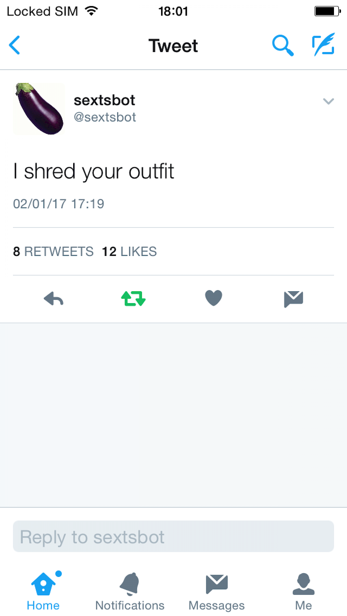Screen dimensions: 347x616
Task: Open the sextsbot display name
Action: click(x=104, y=100)
